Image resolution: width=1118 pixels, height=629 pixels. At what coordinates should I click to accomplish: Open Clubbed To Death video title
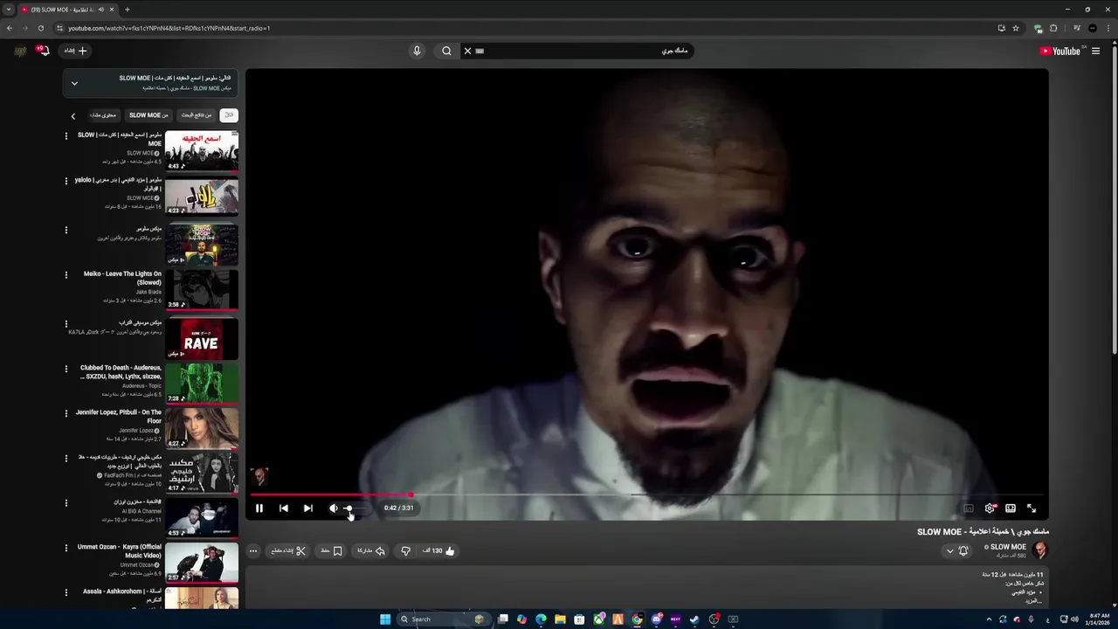point(121,372)
